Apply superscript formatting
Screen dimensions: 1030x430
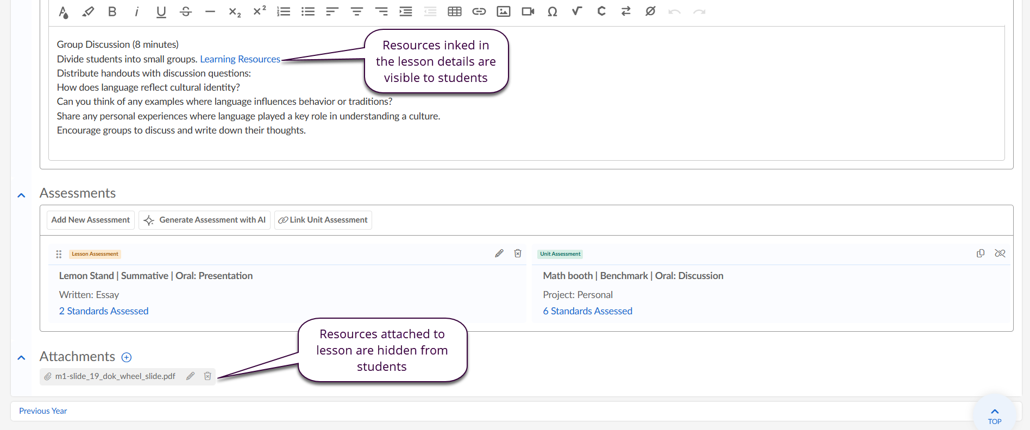coord(260,11)
